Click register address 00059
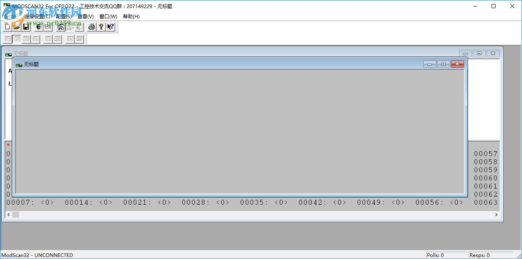Viewport: 522px width, 259px height. click(485, 170)
